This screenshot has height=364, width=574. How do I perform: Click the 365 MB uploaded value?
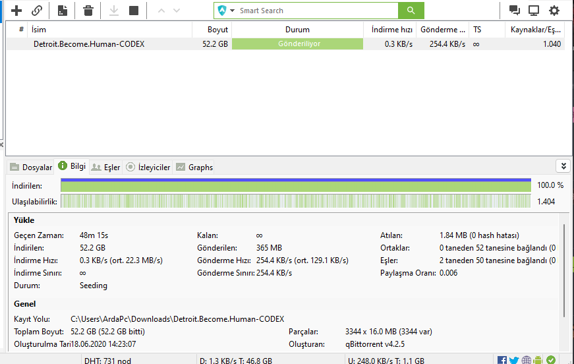click(x=269, y=248)
